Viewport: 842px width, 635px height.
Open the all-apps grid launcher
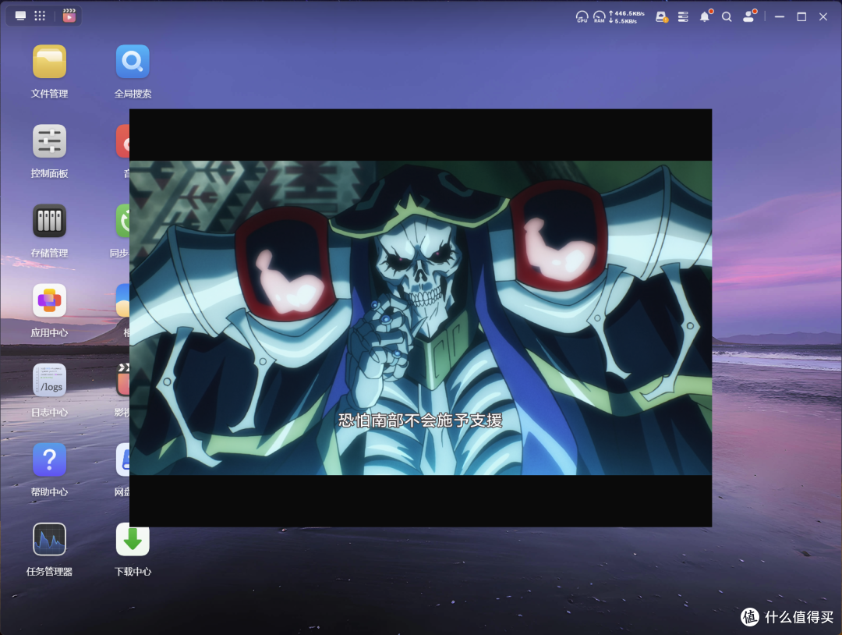pos(40,16)
